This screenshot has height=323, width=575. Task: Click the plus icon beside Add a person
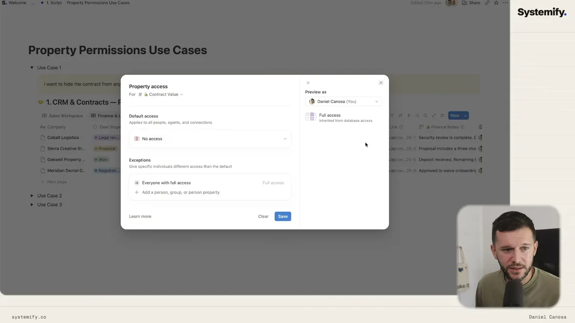pyautogui.click(x=137, y=192)
